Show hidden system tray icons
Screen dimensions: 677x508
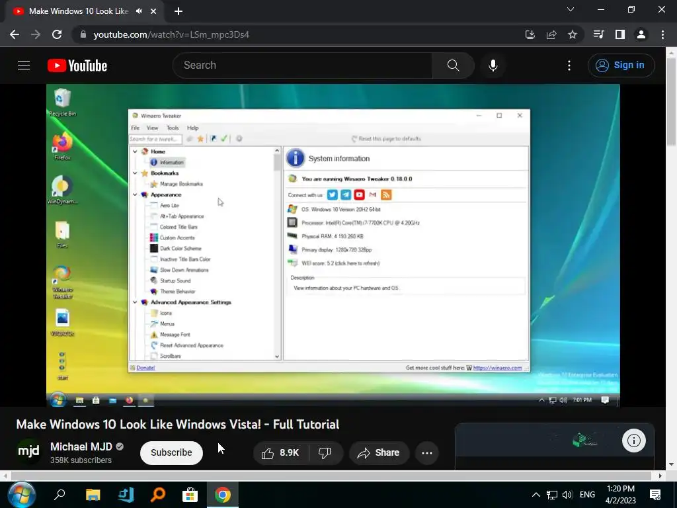536,495
